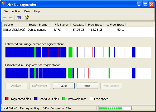Click the Estimated disk usage after defragmentation label
Screen dimensions: 156x112
33,65
